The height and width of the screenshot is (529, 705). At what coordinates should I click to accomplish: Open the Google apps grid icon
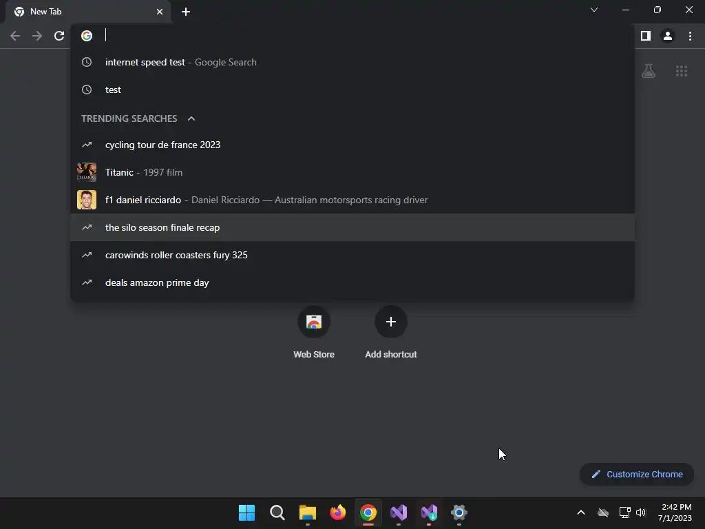click(682, 71)
